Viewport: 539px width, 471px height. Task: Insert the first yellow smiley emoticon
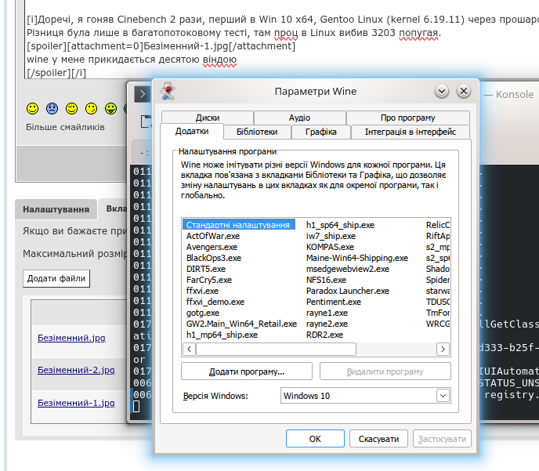33,109
